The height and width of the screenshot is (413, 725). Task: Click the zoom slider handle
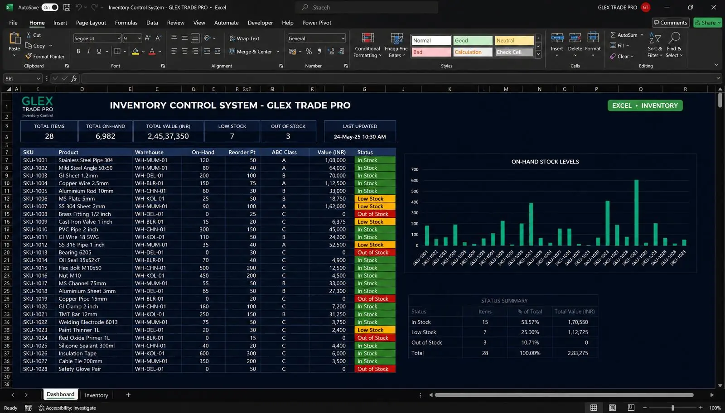click(x=672, y=408)
